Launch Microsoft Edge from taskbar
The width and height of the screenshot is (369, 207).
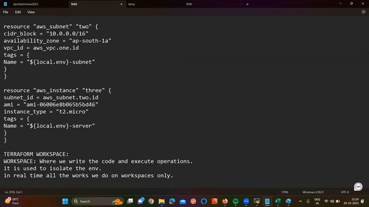[172, 201]
